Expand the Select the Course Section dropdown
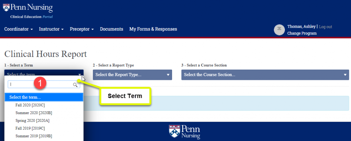351x141 pixels. click(265, 75)
